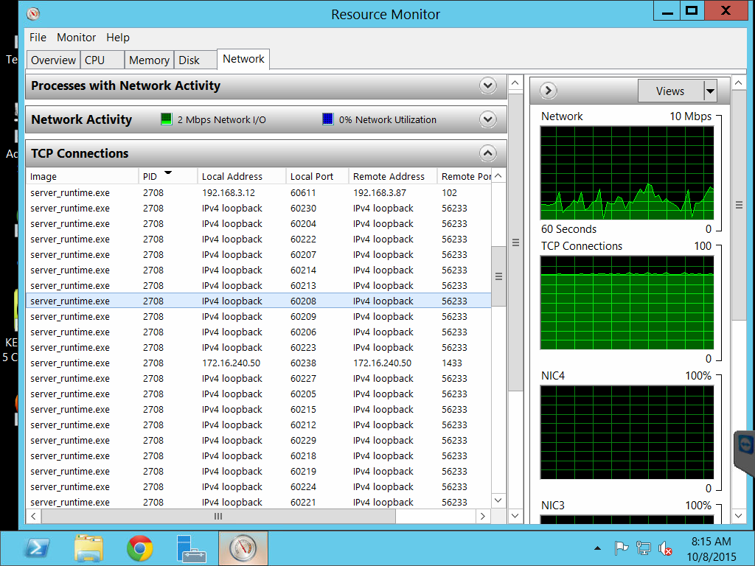755x566 pixels.
Task: Expand the Network Activity section
Action: click(488, 119)
